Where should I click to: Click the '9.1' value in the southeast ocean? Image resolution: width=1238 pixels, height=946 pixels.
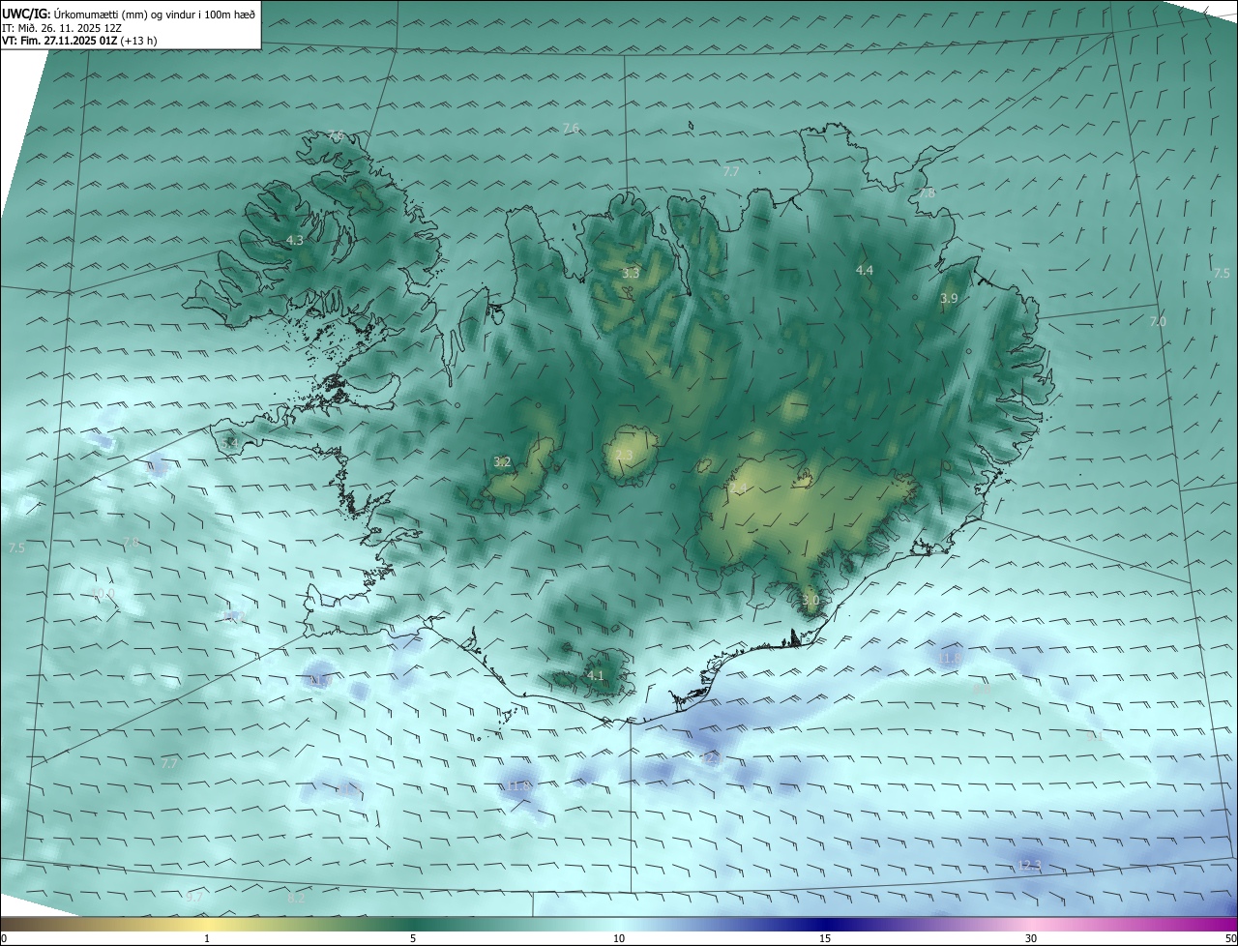pos(1095,737)
